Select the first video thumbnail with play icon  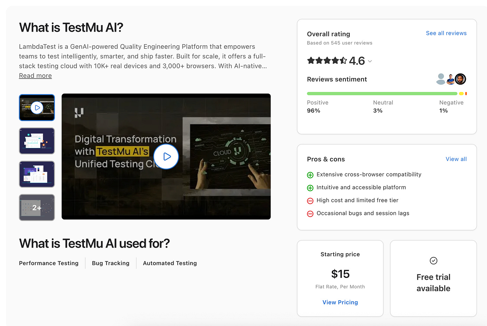pos(37,108)
